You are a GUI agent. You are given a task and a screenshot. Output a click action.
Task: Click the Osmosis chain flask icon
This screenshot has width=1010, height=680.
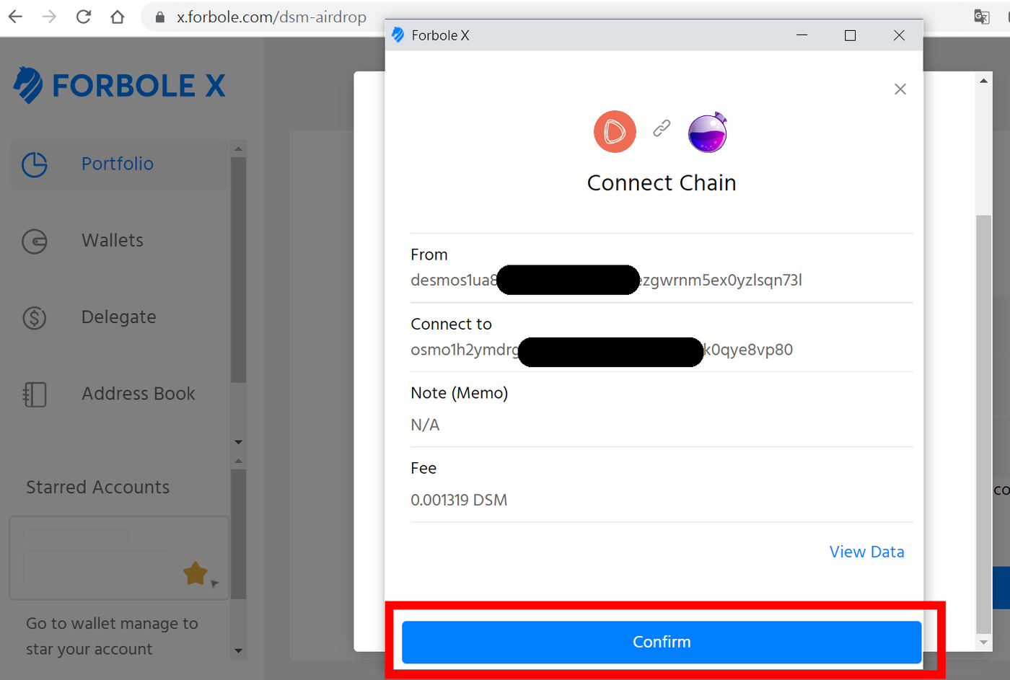707,133
